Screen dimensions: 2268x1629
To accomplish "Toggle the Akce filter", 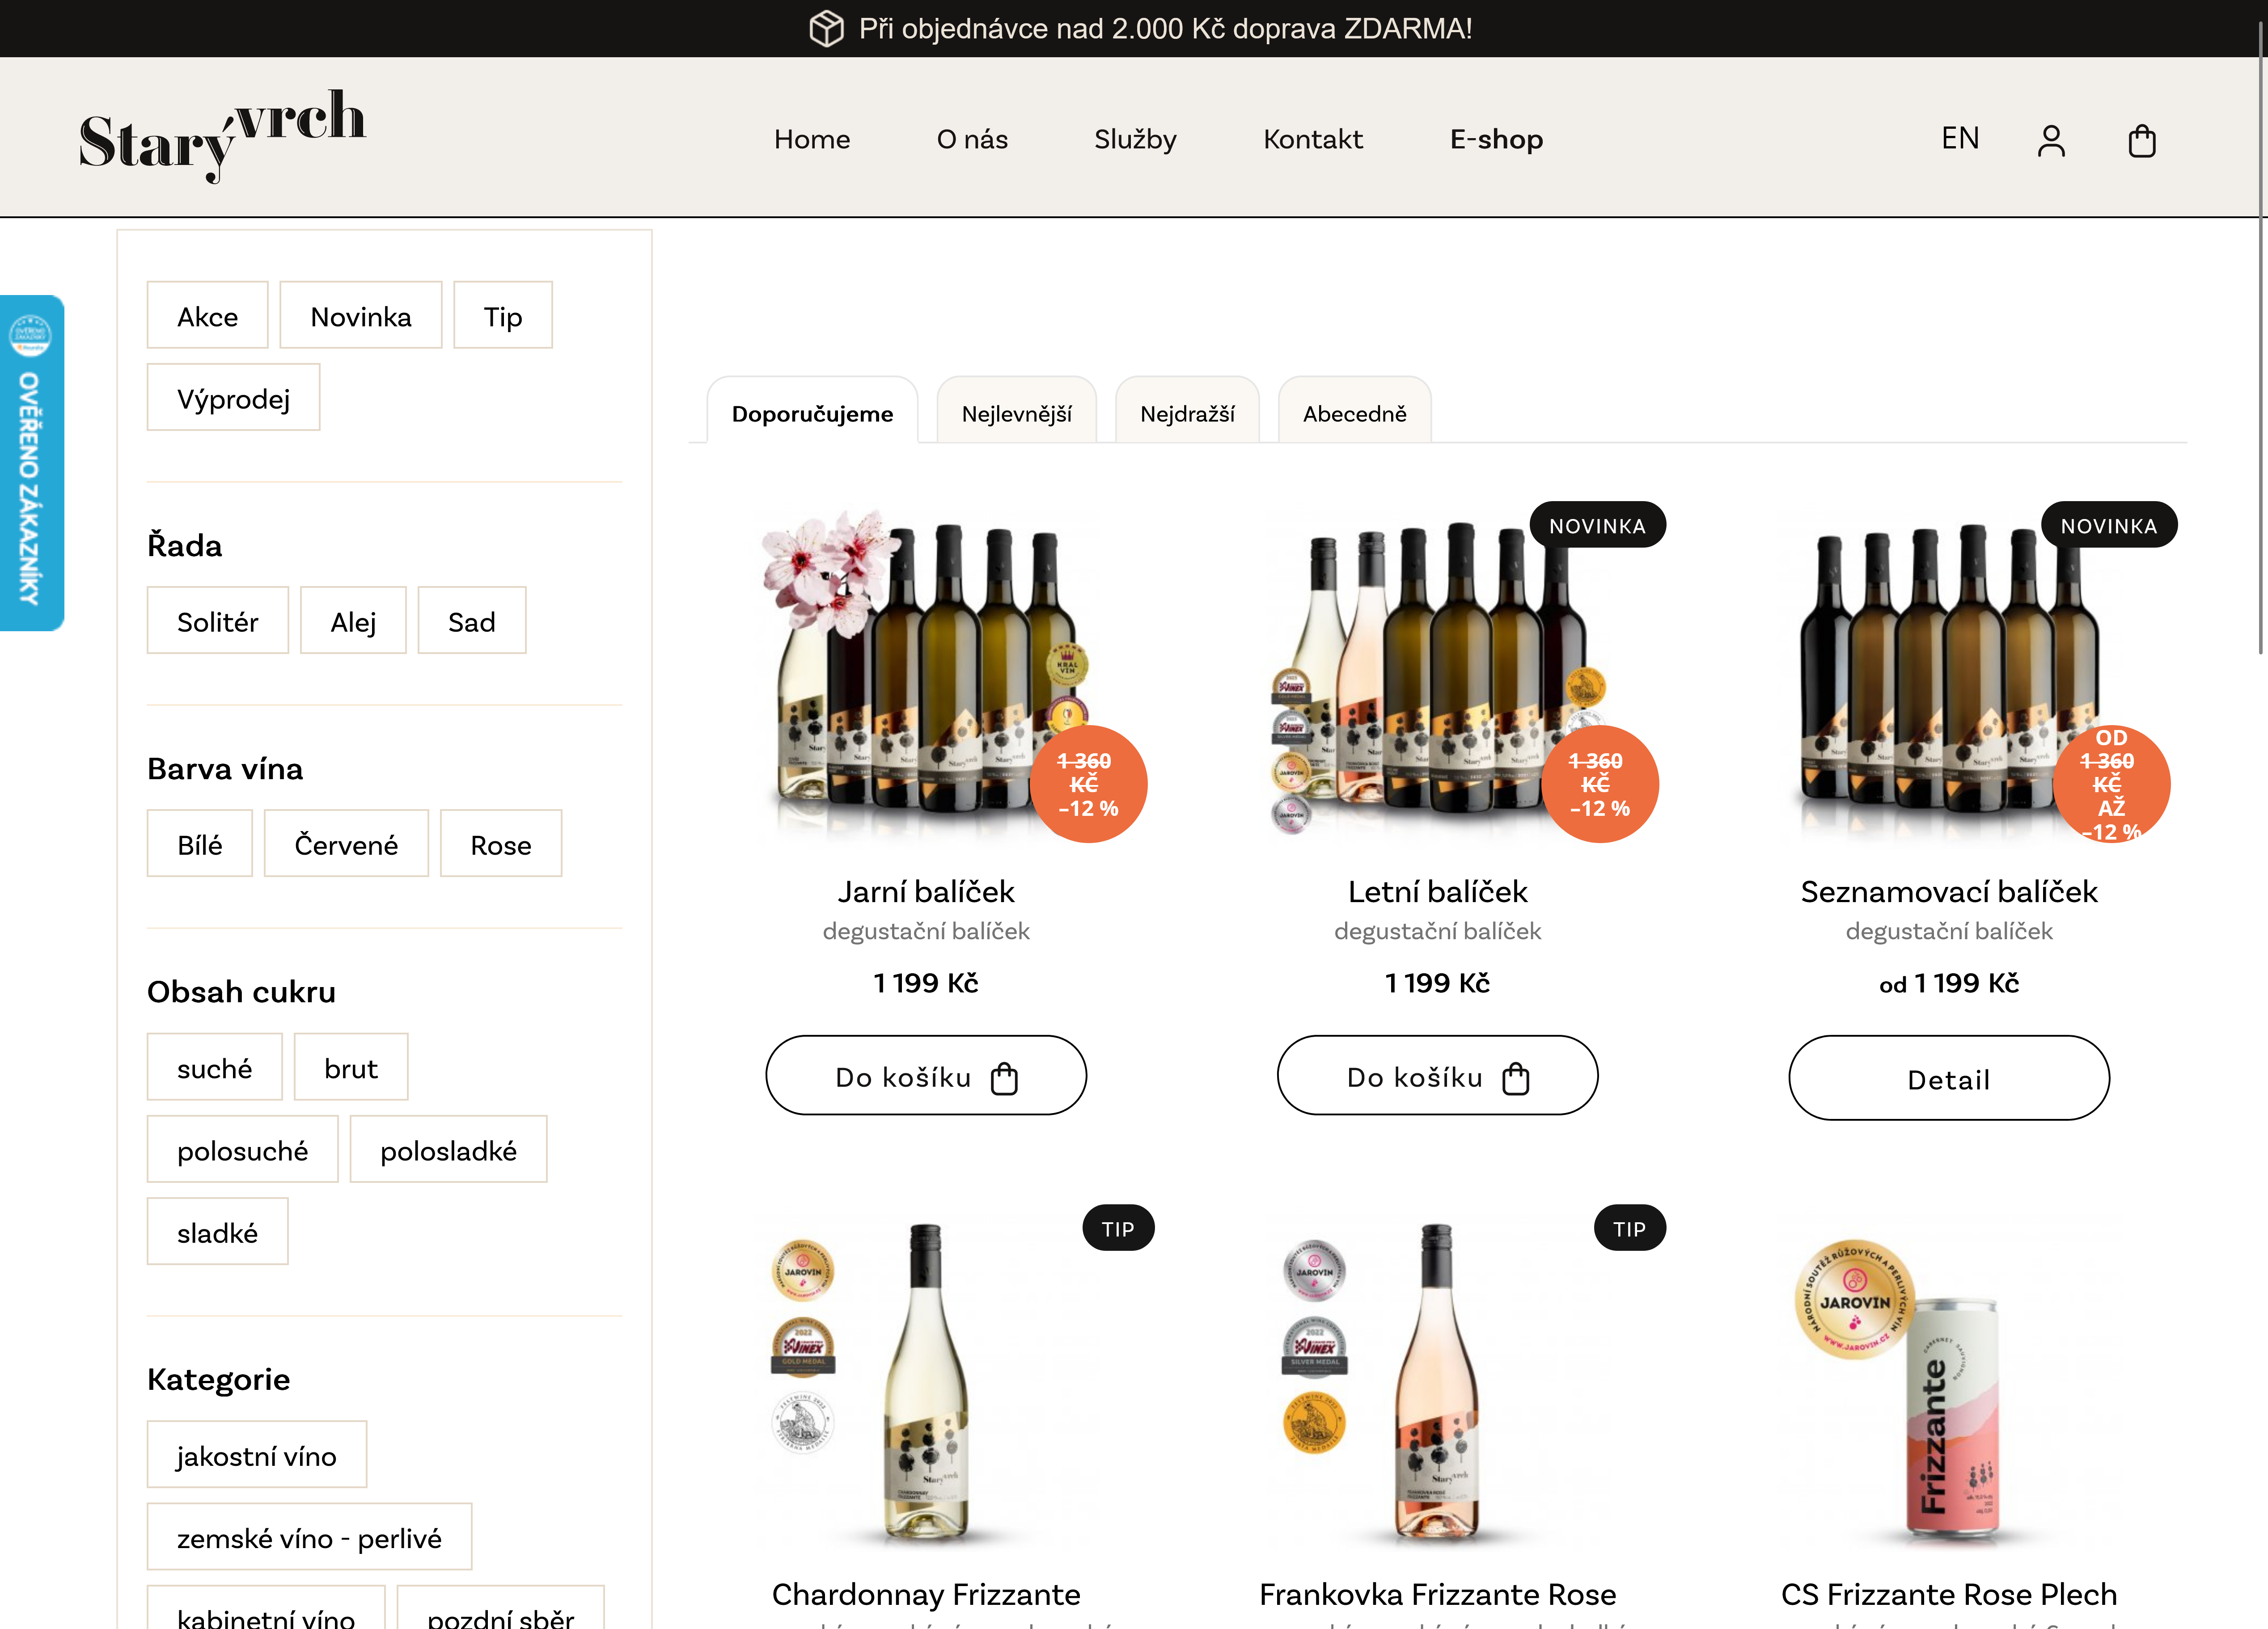I will (208, 316).
